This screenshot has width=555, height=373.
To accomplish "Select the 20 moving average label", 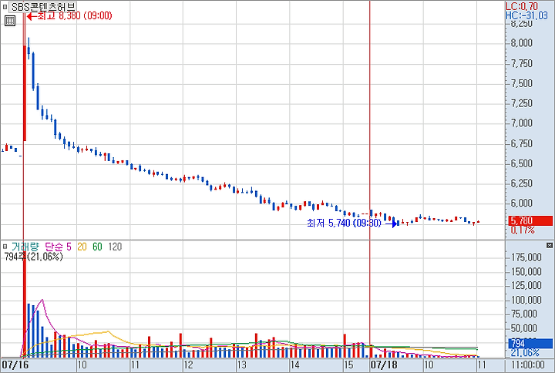I will click(82, 247).
